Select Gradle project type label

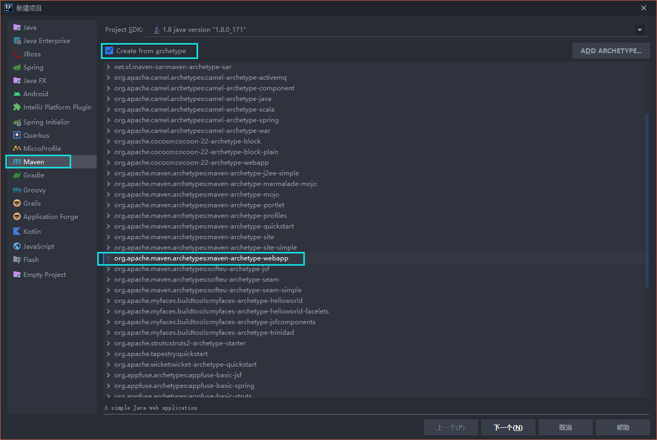click(33, 175)
